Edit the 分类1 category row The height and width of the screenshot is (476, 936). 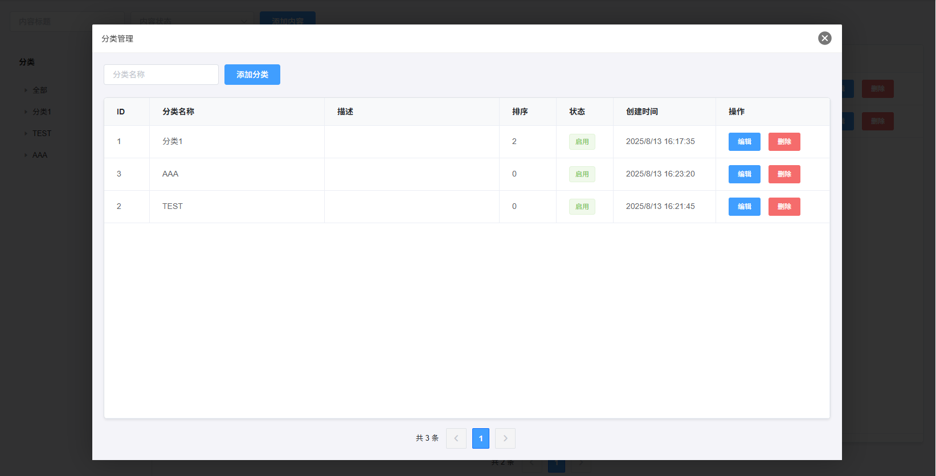pos(744,142)
